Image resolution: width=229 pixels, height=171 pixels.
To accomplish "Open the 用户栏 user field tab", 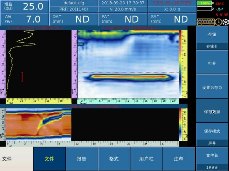I will click(x=146, y=159).
